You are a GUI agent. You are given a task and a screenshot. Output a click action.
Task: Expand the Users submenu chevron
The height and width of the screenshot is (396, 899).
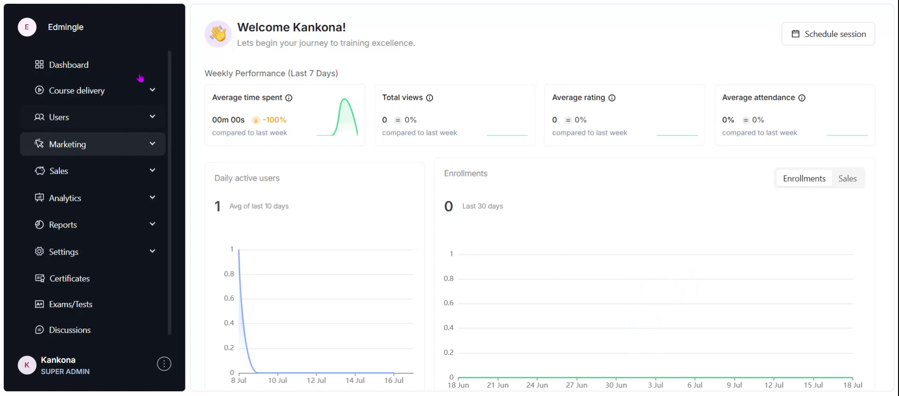pos(152,117)
